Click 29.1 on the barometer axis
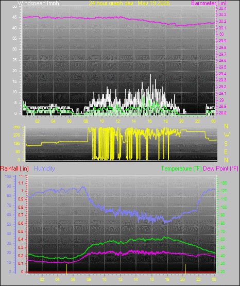 tap(222, 93)
